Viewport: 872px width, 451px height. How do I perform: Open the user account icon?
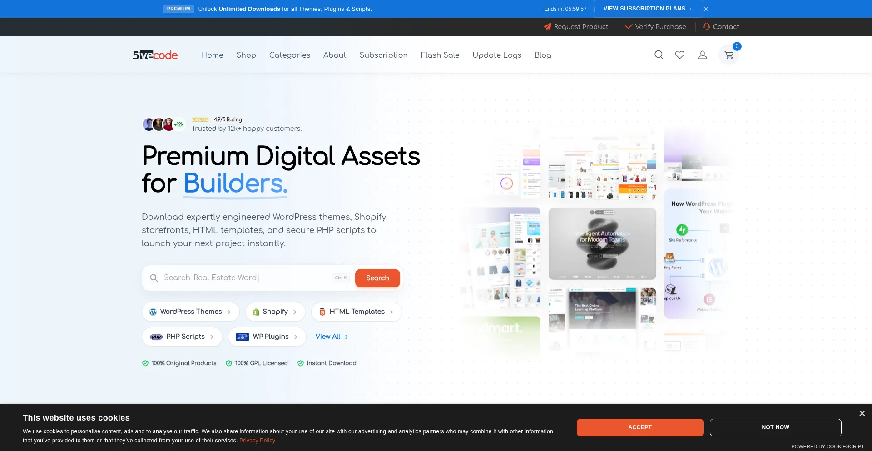tap(703, 55)
